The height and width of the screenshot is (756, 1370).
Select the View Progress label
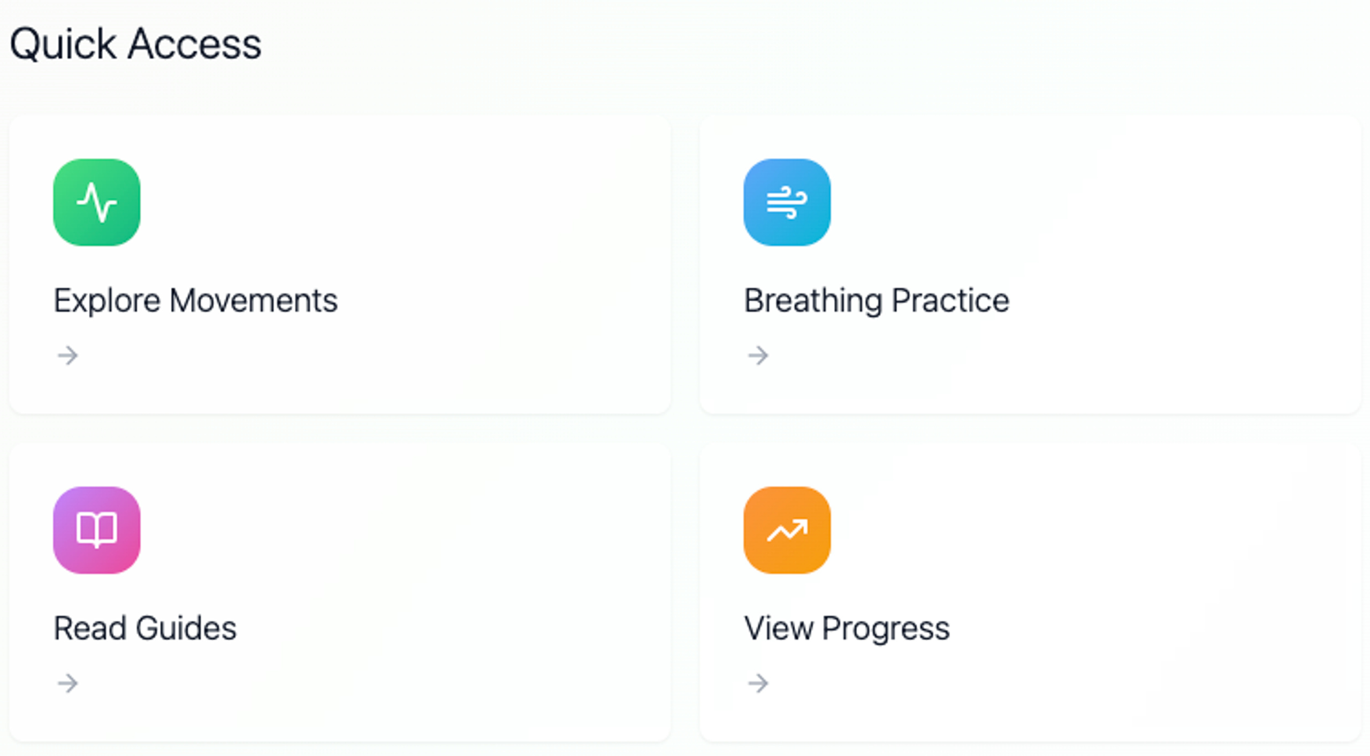[x=847, y=629]
